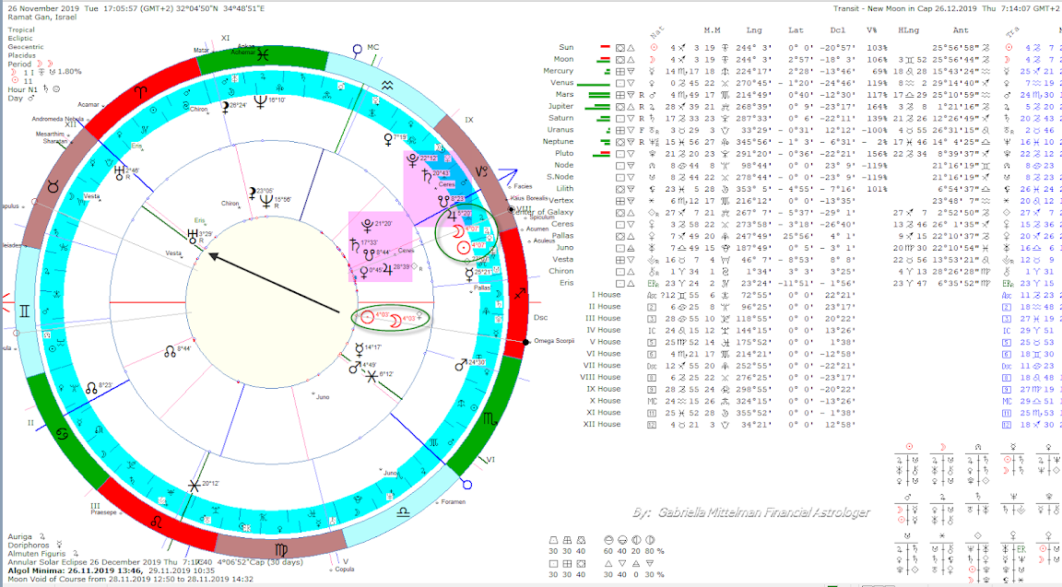Toggle the square aspect symbol in orbs panel
The image size is (1062, 587).
coord(554,563)
